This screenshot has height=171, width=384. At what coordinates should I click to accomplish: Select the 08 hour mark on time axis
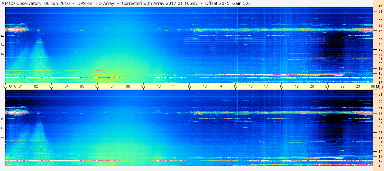[x=128, y=86]
